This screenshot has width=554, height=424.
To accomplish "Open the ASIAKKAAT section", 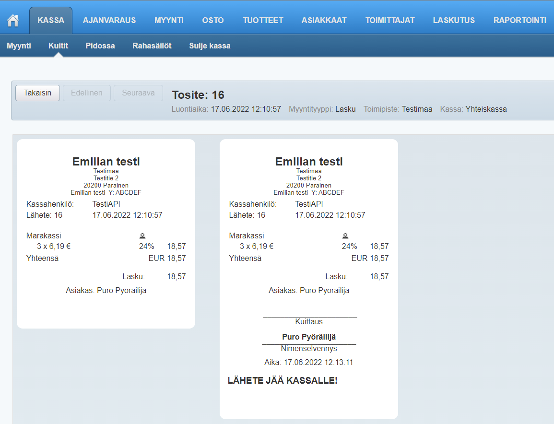I will pyautogui.click(x=324, y=20).
